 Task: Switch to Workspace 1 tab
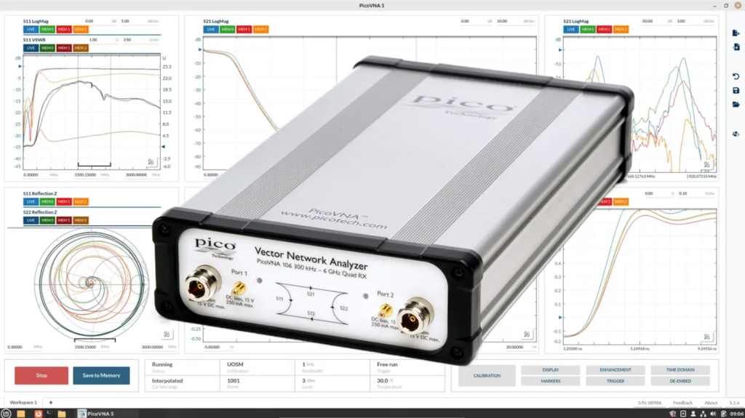(23, 402)
